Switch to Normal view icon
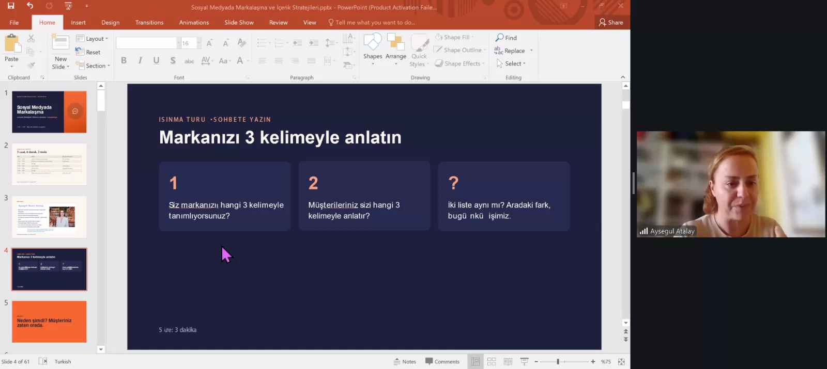This screenshot has height=369, width=827. pos(476,362)
